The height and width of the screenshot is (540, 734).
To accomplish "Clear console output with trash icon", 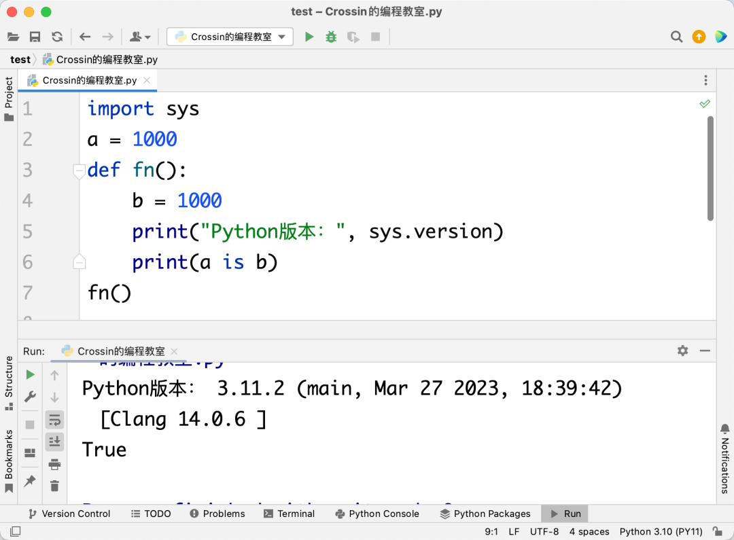I will (x=54, y=486).
